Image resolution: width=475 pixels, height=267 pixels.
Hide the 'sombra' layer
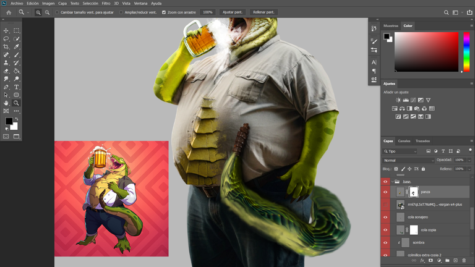click(x=385, y=242)
